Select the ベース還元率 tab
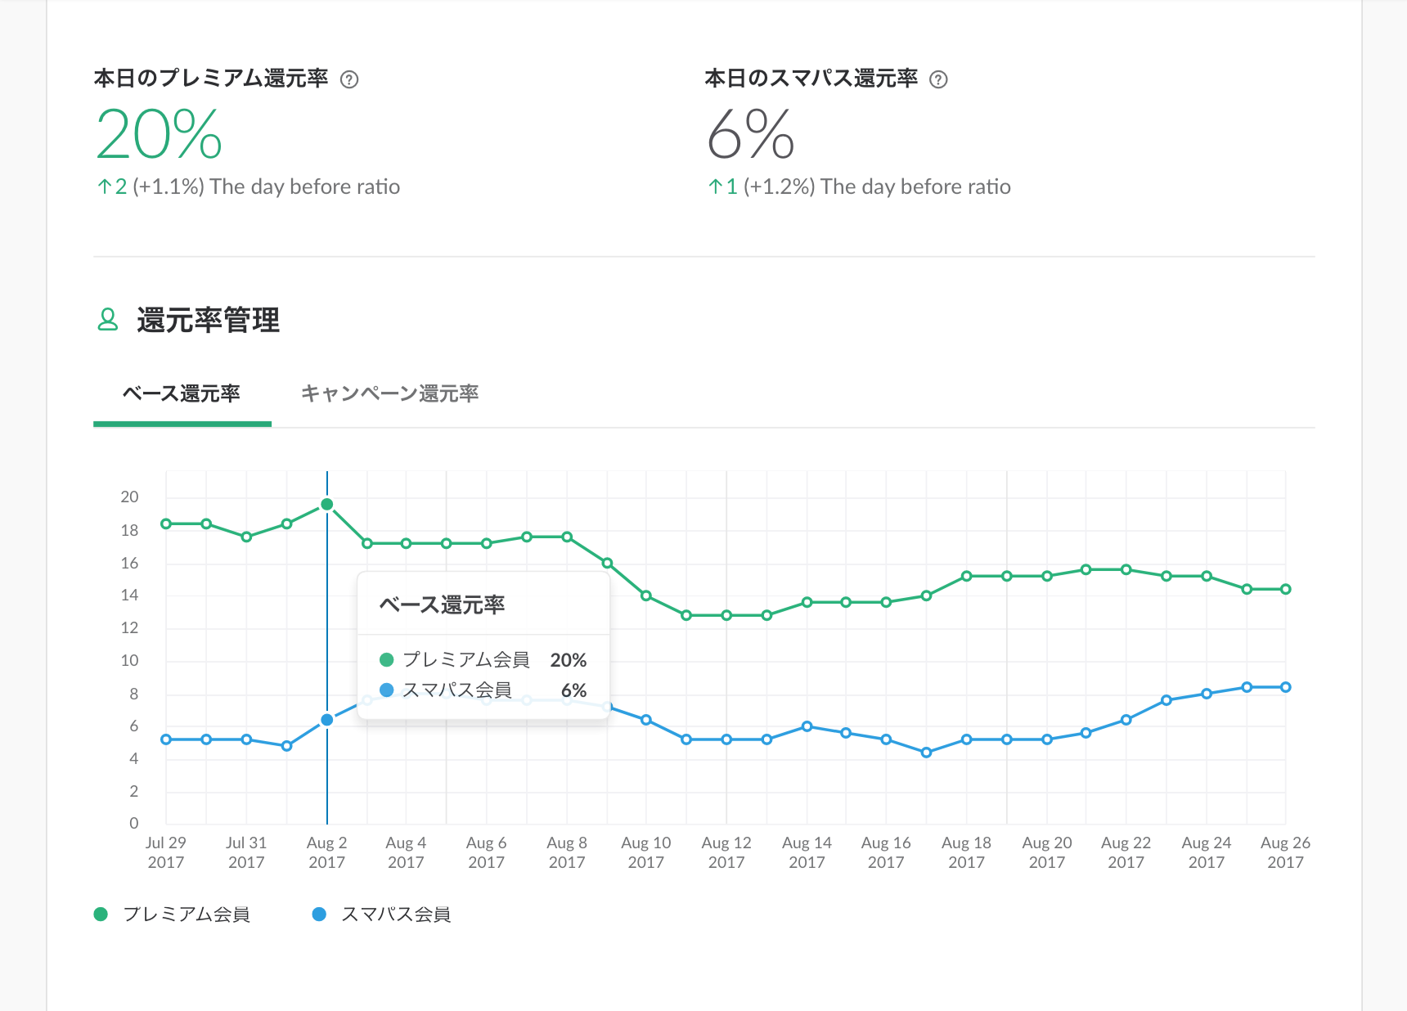This screenshot has width=1407, height=1011. 182,394
